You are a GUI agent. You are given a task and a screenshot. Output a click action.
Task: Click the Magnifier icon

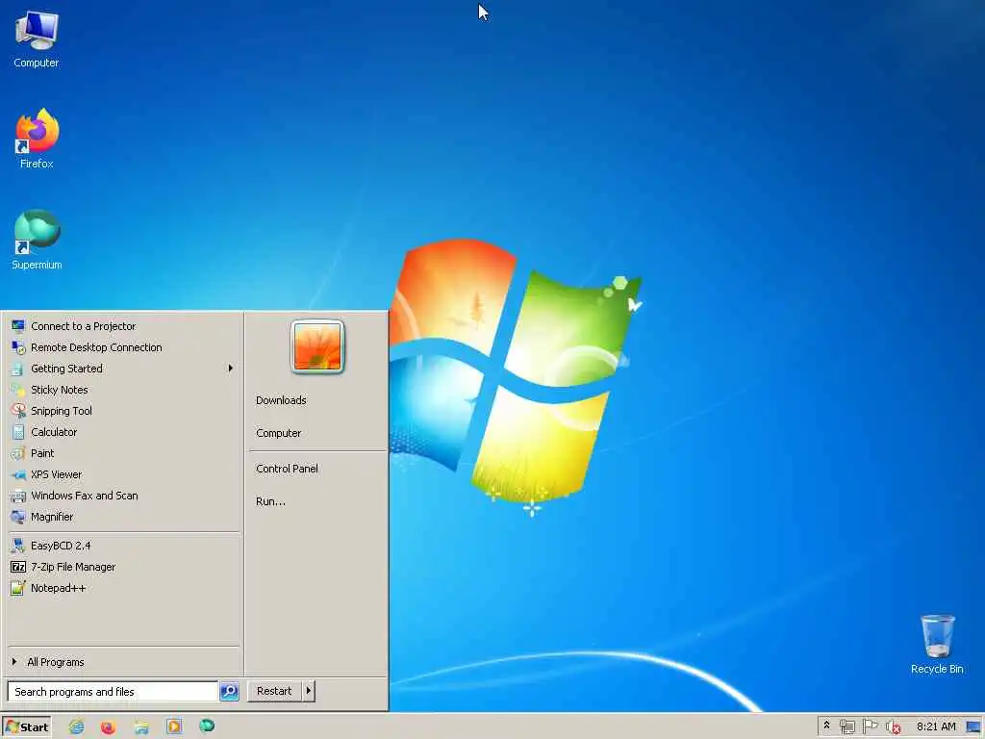click(x=17, y=517)
